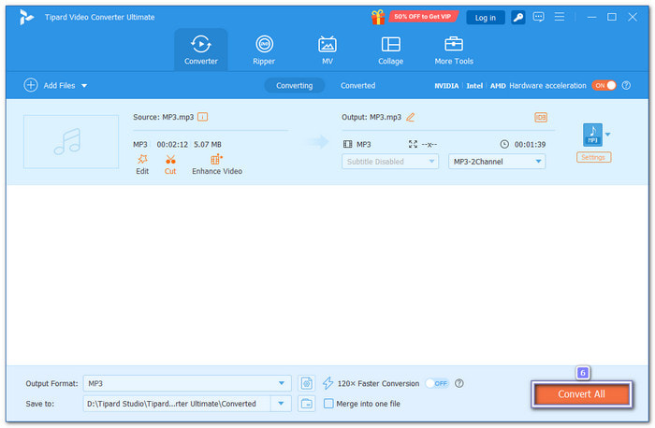Open the Ripper module
The width and height of the screenshot is (655, 428).
tap(264, 50)
